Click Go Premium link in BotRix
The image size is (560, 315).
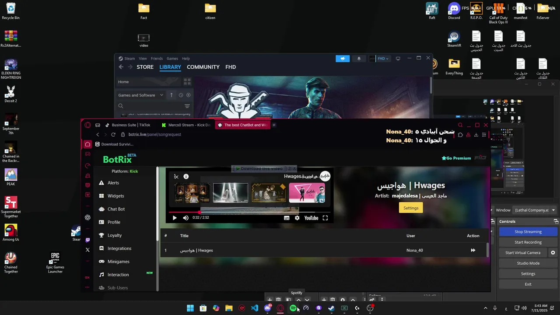[456, 158]
